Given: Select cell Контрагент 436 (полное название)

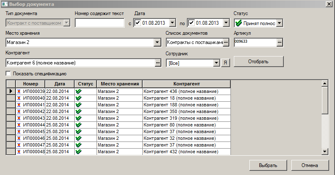Looking at the screenshot, I should (186, 91).
